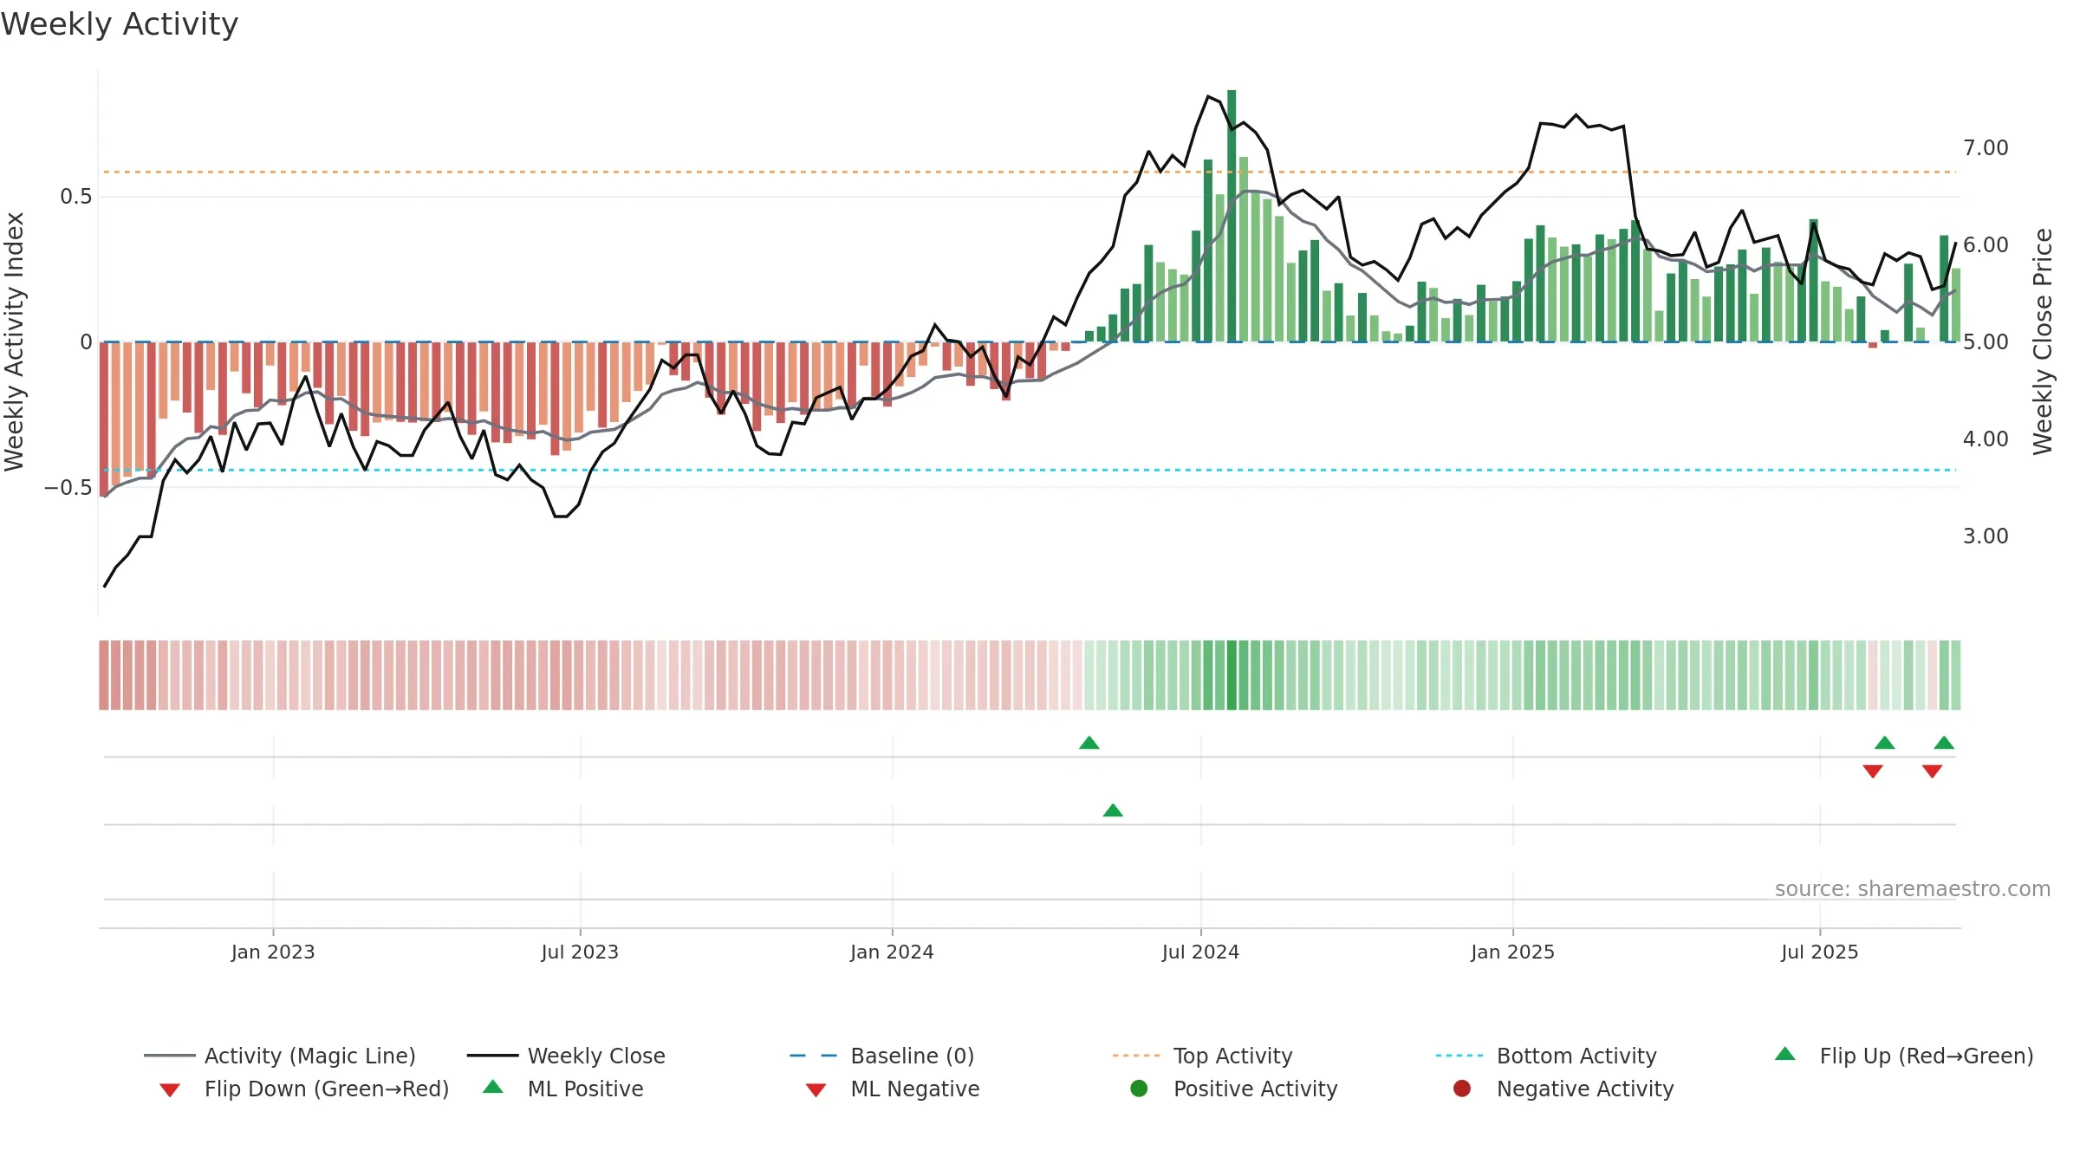Click the Jan 2024 axis label
Viewport: 2080px width, 1170px height.
click(x=892, y=952)
